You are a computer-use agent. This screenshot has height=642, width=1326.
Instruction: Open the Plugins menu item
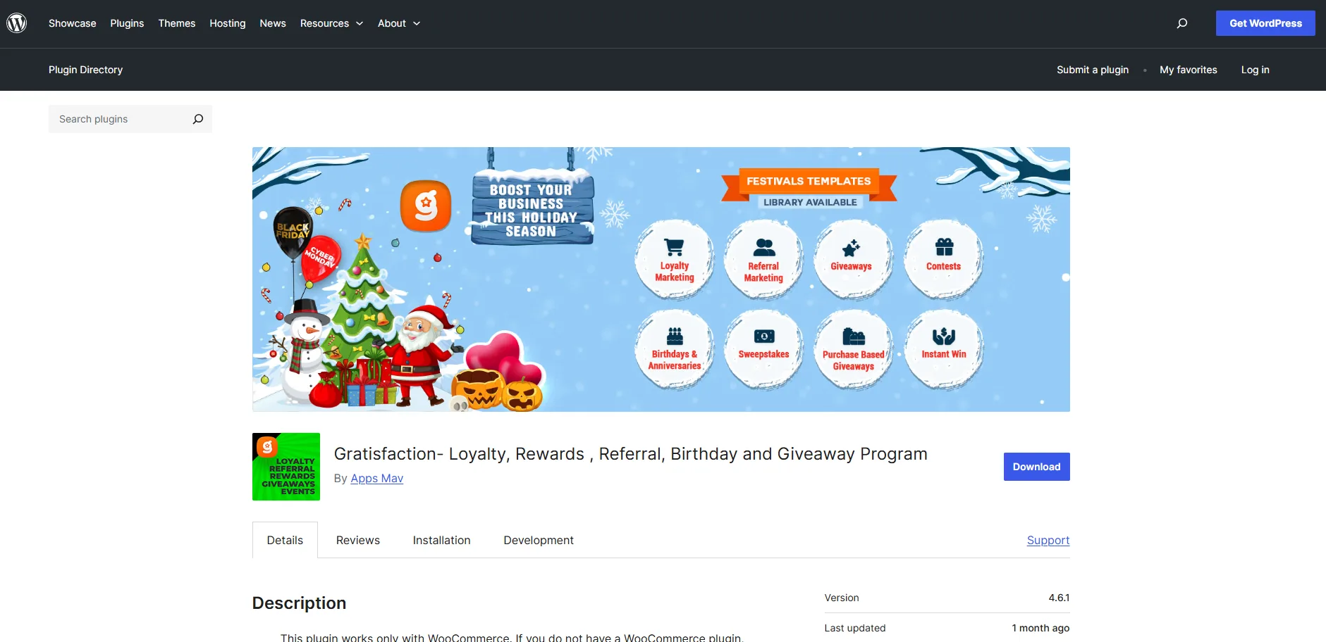pyautogui.click(x=127, y=23)
